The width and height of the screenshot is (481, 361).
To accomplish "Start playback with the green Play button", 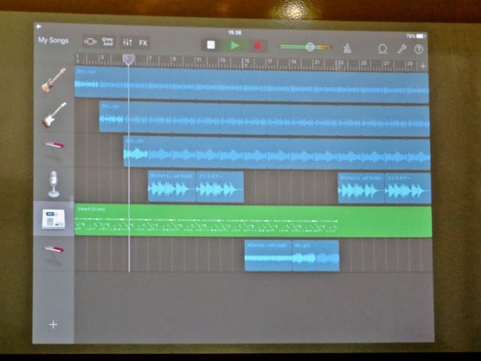I will click(x=235, y=45).
